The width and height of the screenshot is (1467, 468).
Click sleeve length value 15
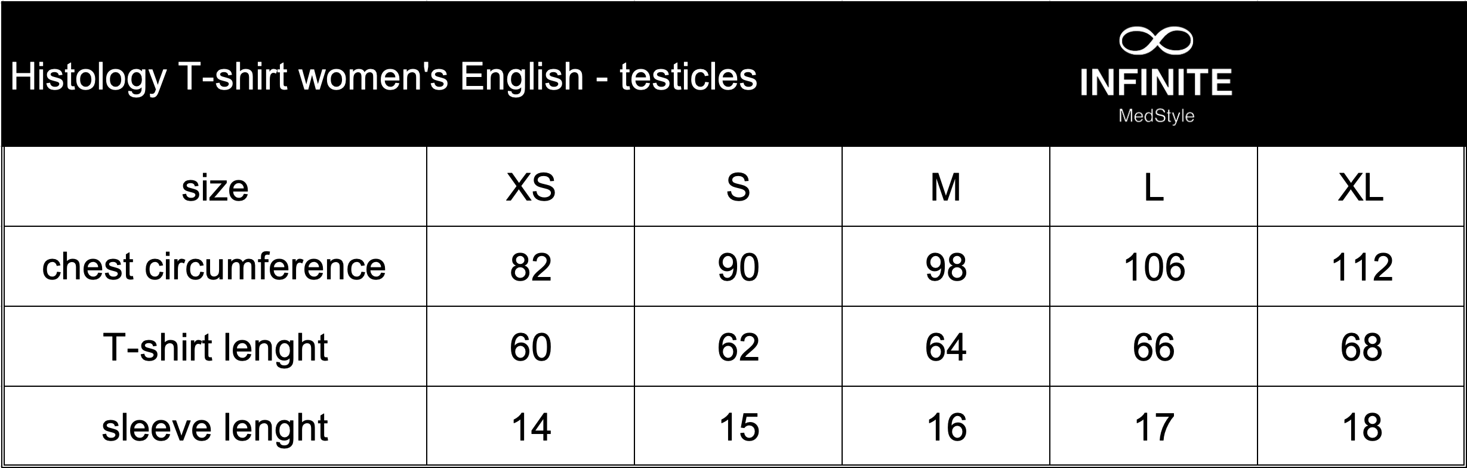tap(739, 427)
